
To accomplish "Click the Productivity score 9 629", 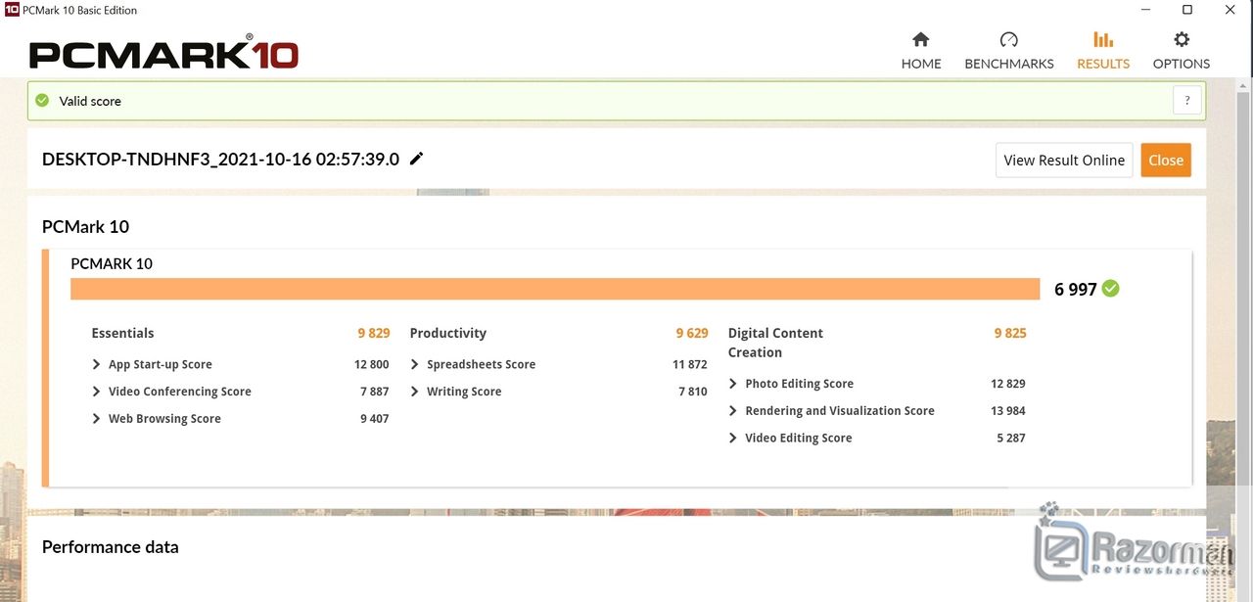I will point(692,333).
